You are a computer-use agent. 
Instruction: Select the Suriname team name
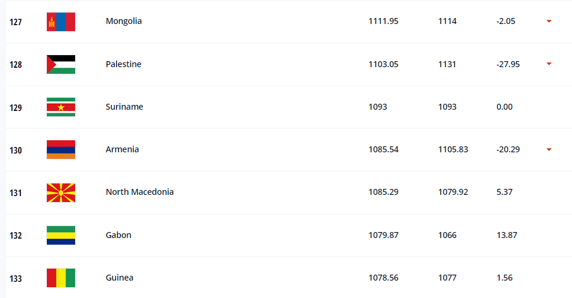(124, 107)
